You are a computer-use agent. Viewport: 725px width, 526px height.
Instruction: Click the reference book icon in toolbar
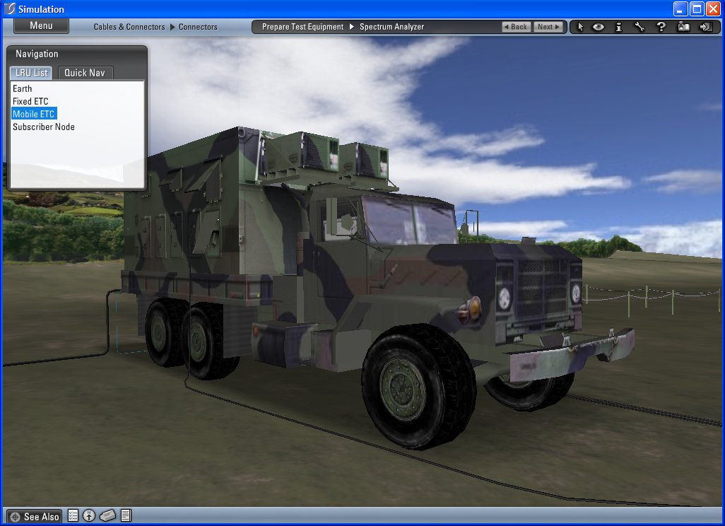[683, 27]
